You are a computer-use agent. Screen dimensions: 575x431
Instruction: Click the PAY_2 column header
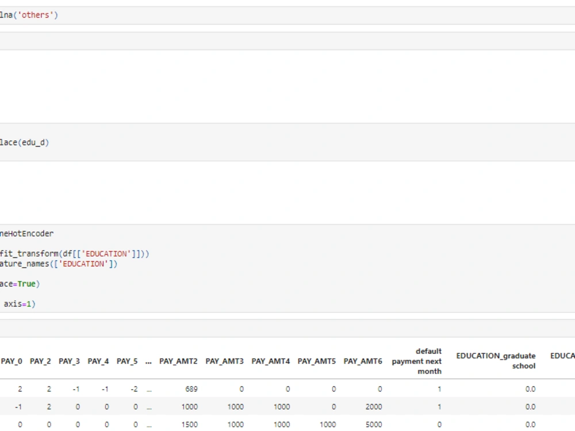[40, 361]
